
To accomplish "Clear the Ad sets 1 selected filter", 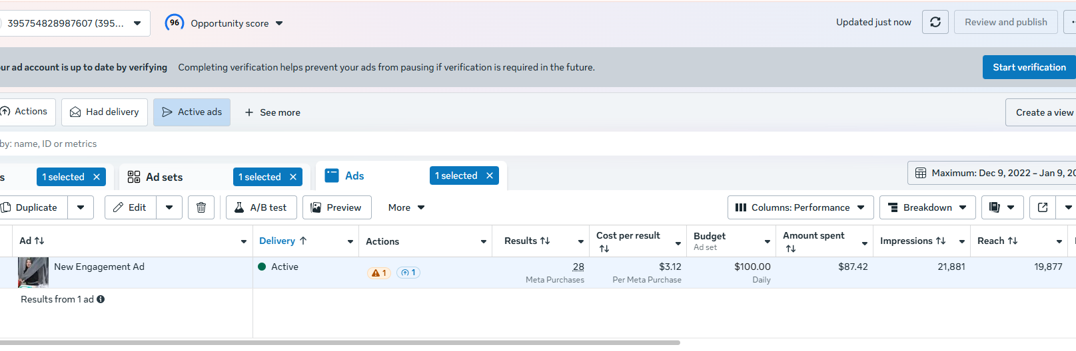I will point(293,177).
